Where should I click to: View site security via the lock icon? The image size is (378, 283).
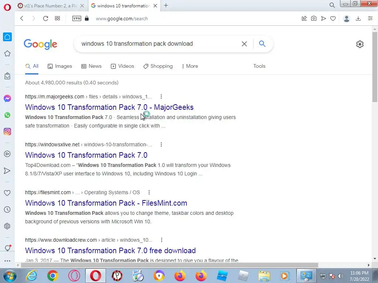click(87, 18)
